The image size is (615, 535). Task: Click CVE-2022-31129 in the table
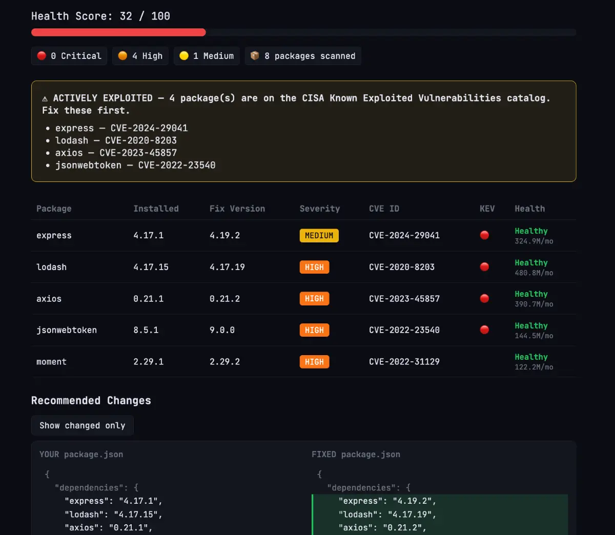click(404, 362)
